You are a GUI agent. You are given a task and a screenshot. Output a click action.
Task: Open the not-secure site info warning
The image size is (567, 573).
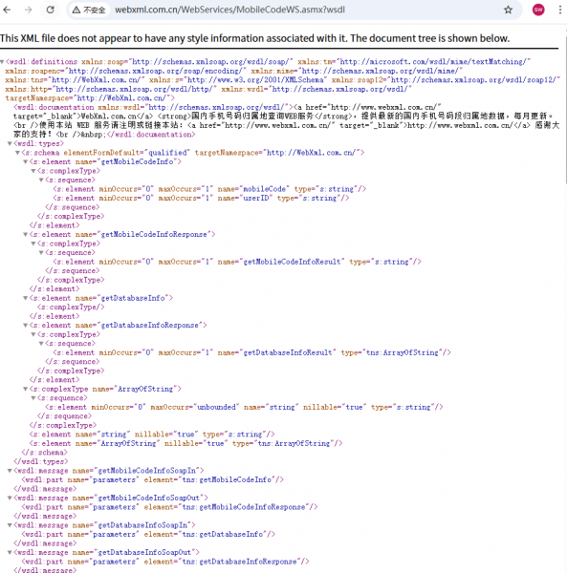pos(89,10)
